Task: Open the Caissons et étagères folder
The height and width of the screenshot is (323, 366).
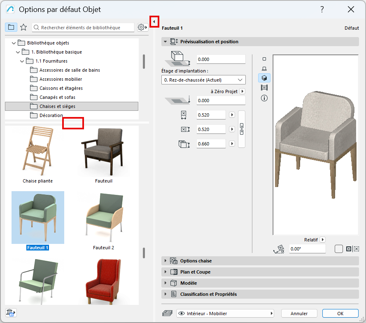Action: click(x=61, y=88)
